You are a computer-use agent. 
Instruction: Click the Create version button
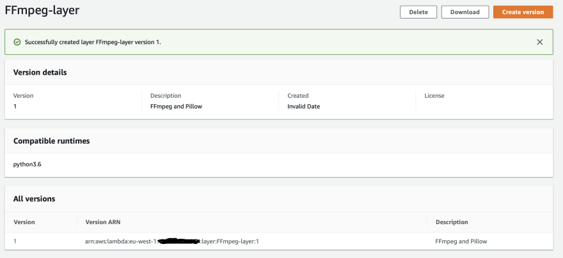(x=523, y=12)
